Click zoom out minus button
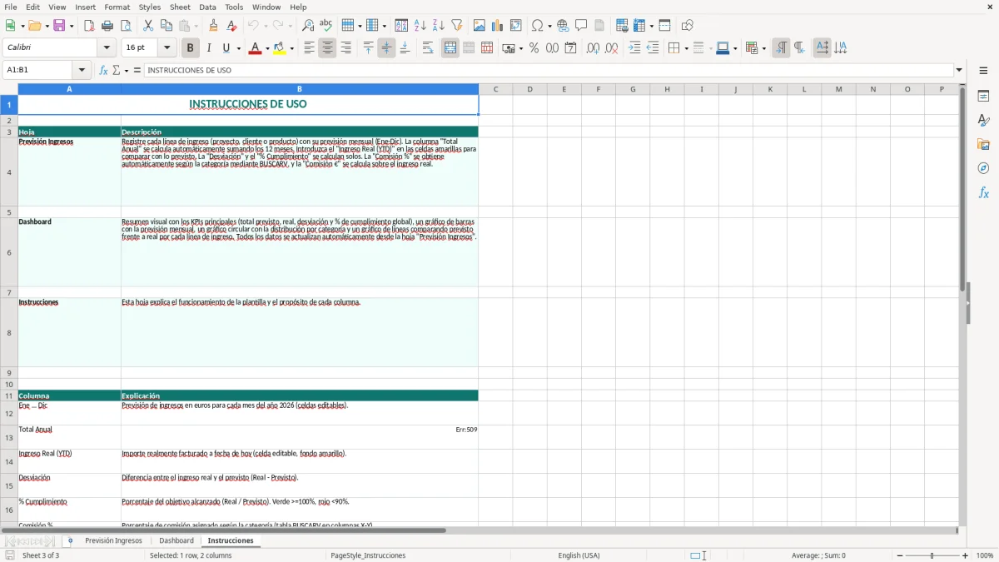999x562 pixels. [x=900, y=555]
